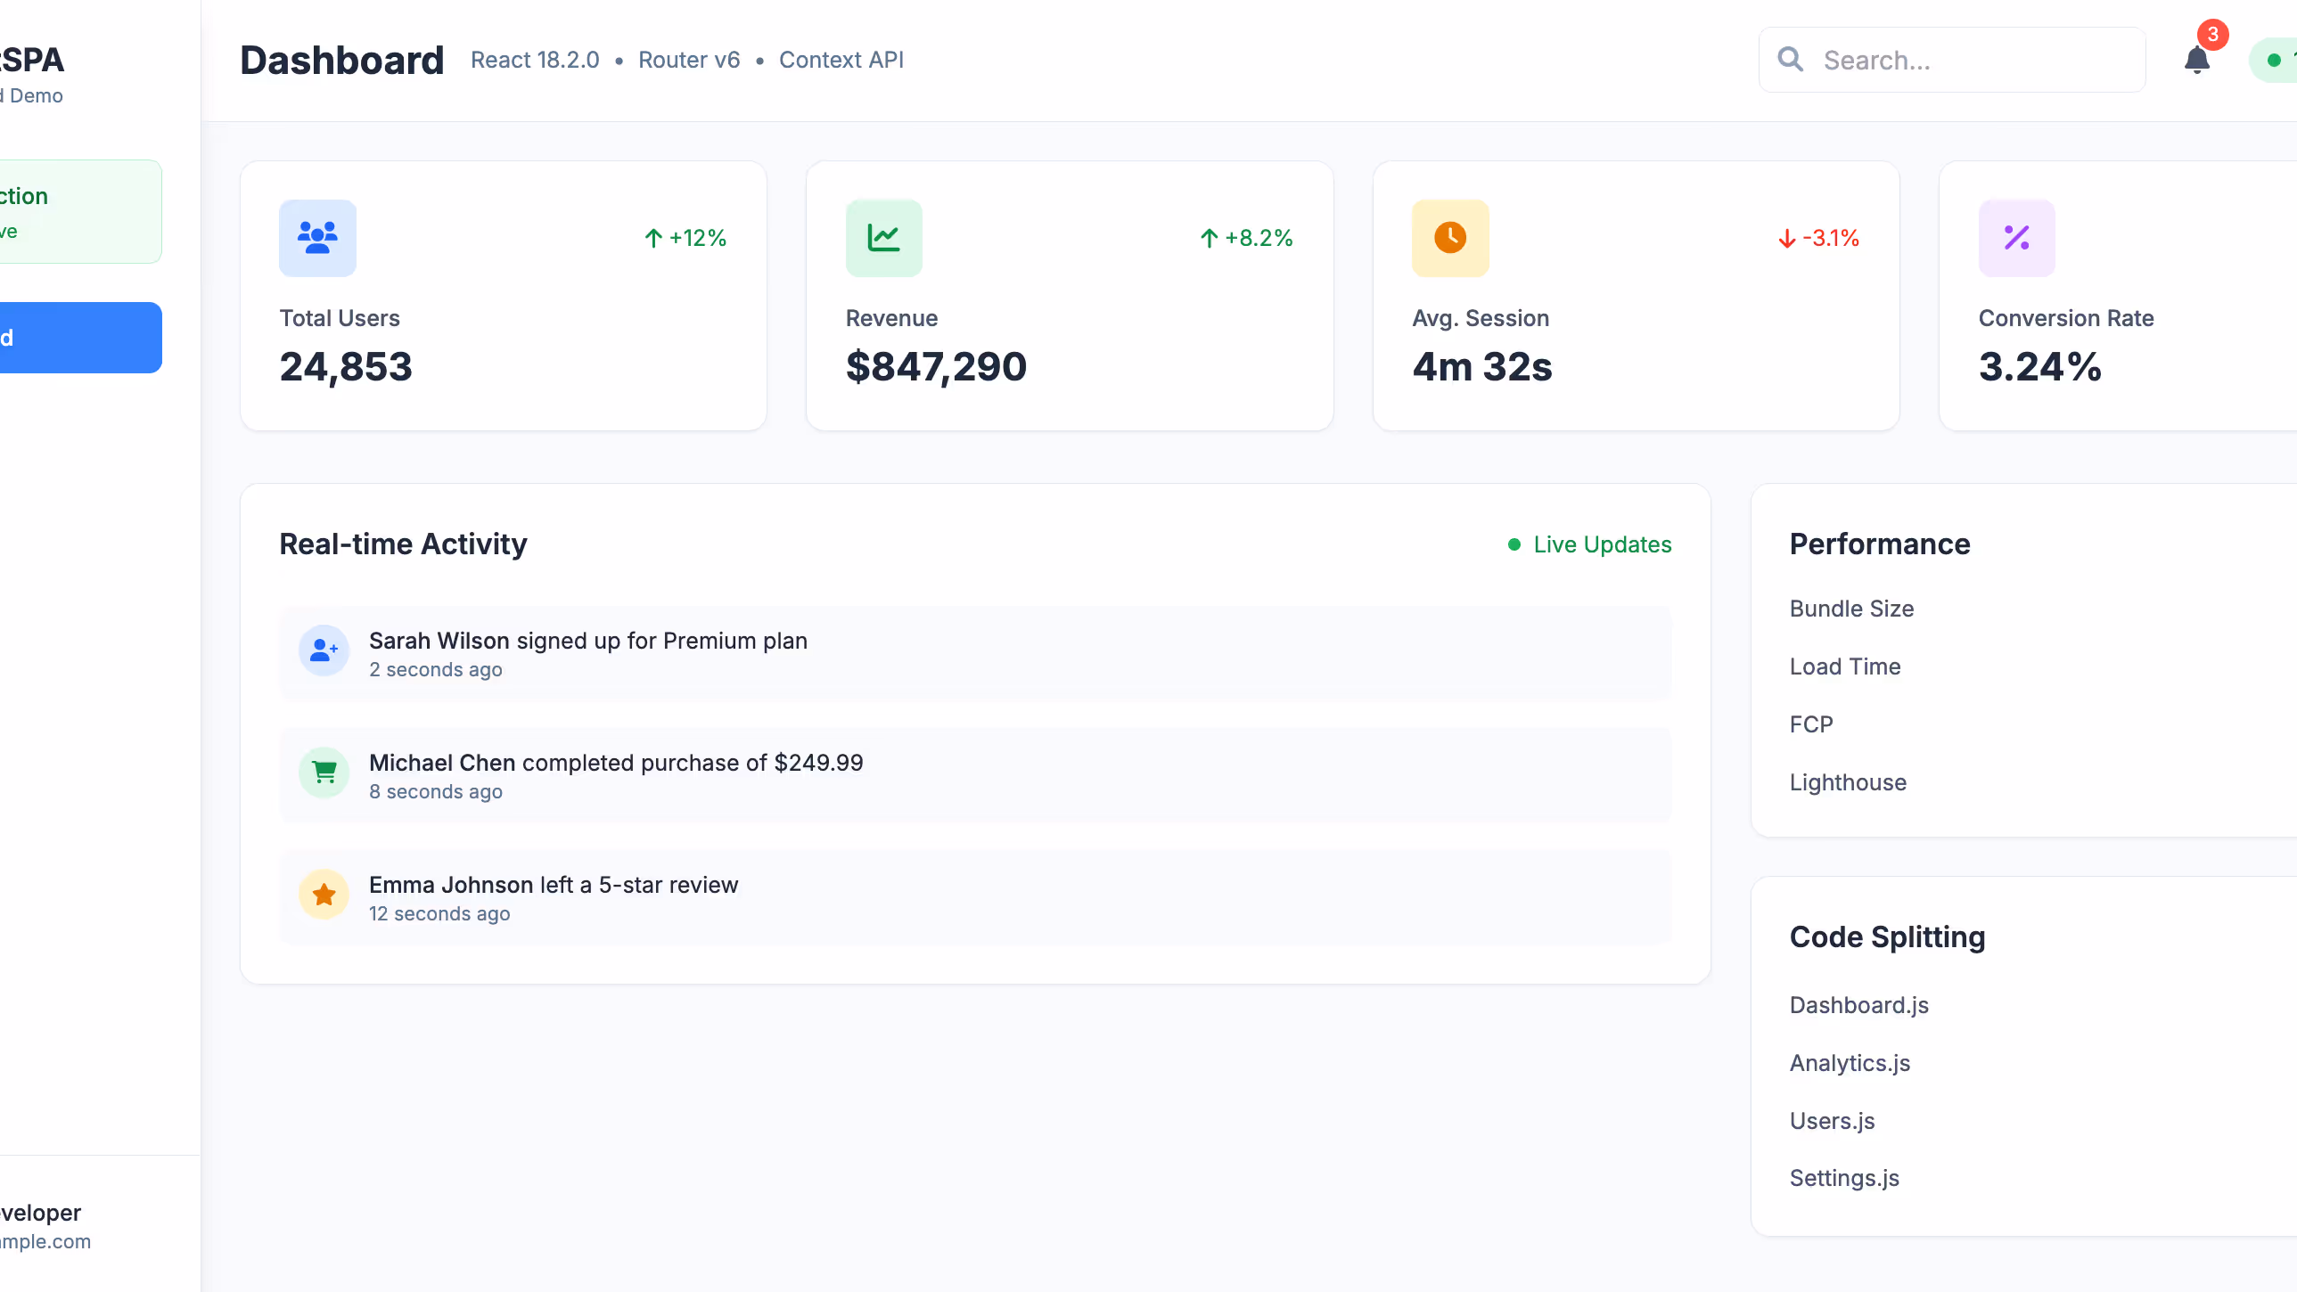Screen dimensions: 2297x1292
Task: Click the Analytics.js chunk entry
Action: tap(1850, 1063)
